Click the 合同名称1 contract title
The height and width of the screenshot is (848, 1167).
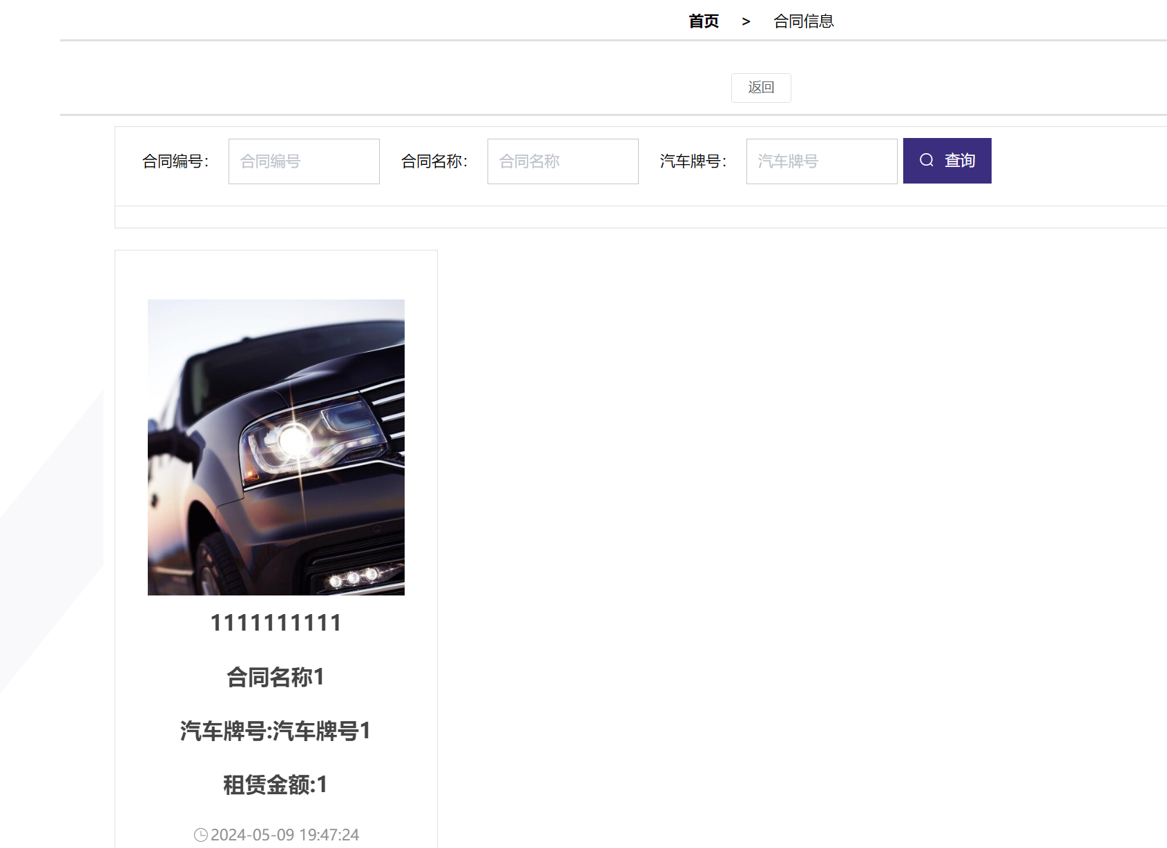pyautogui.click(x=276, y=677)
